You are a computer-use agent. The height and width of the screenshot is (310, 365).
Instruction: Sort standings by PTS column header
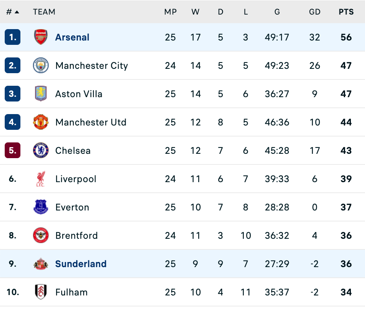346,12
